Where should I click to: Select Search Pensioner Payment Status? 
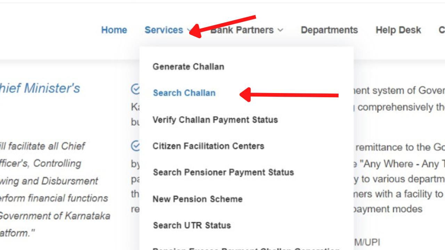[223, 172]
